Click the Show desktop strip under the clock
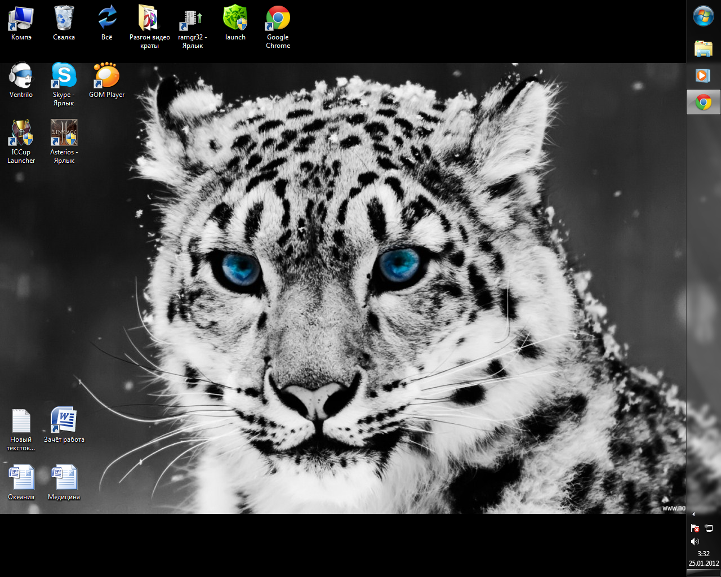 coord(704,573)
